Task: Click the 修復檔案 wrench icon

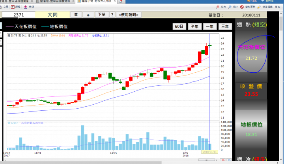Action: pos(259,7)
